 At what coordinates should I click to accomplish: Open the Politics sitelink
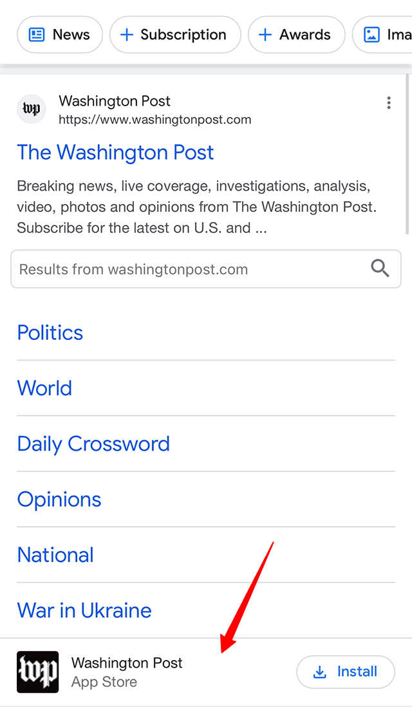pyautogui.click(x=50, y=333)
